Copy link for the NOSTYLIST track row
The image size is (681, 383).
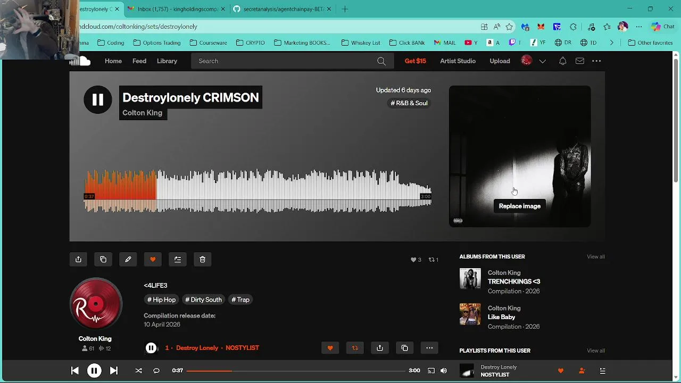(405, 348)
